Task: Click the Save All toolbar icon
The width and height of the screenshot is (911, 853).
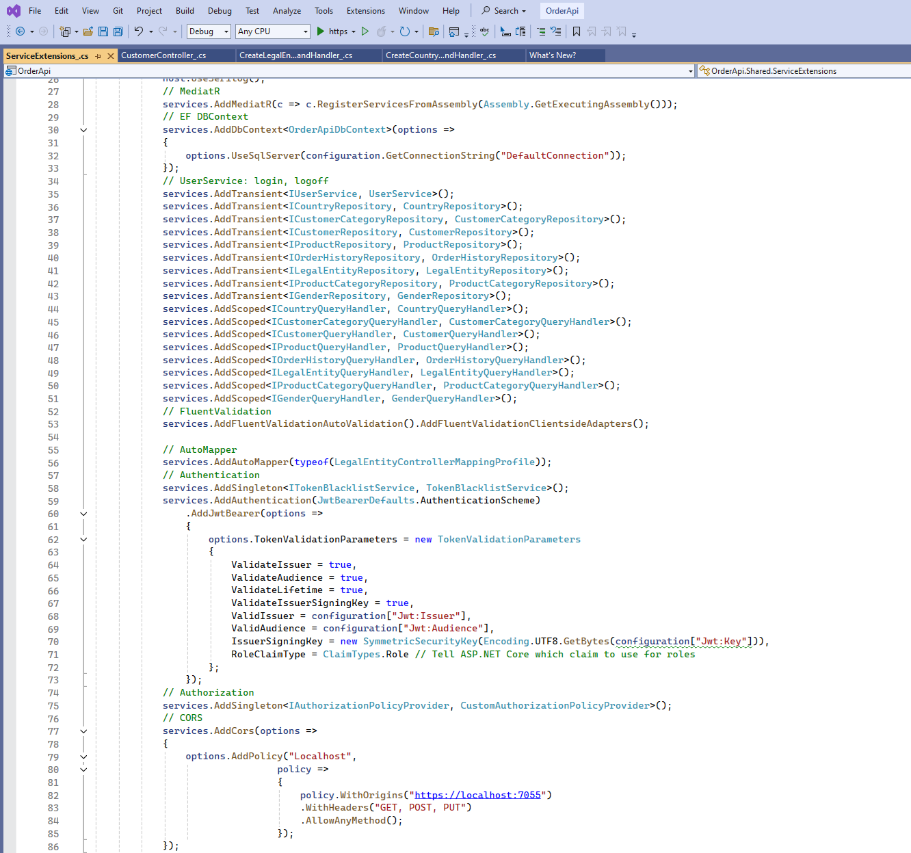Action: coord(118,31)
